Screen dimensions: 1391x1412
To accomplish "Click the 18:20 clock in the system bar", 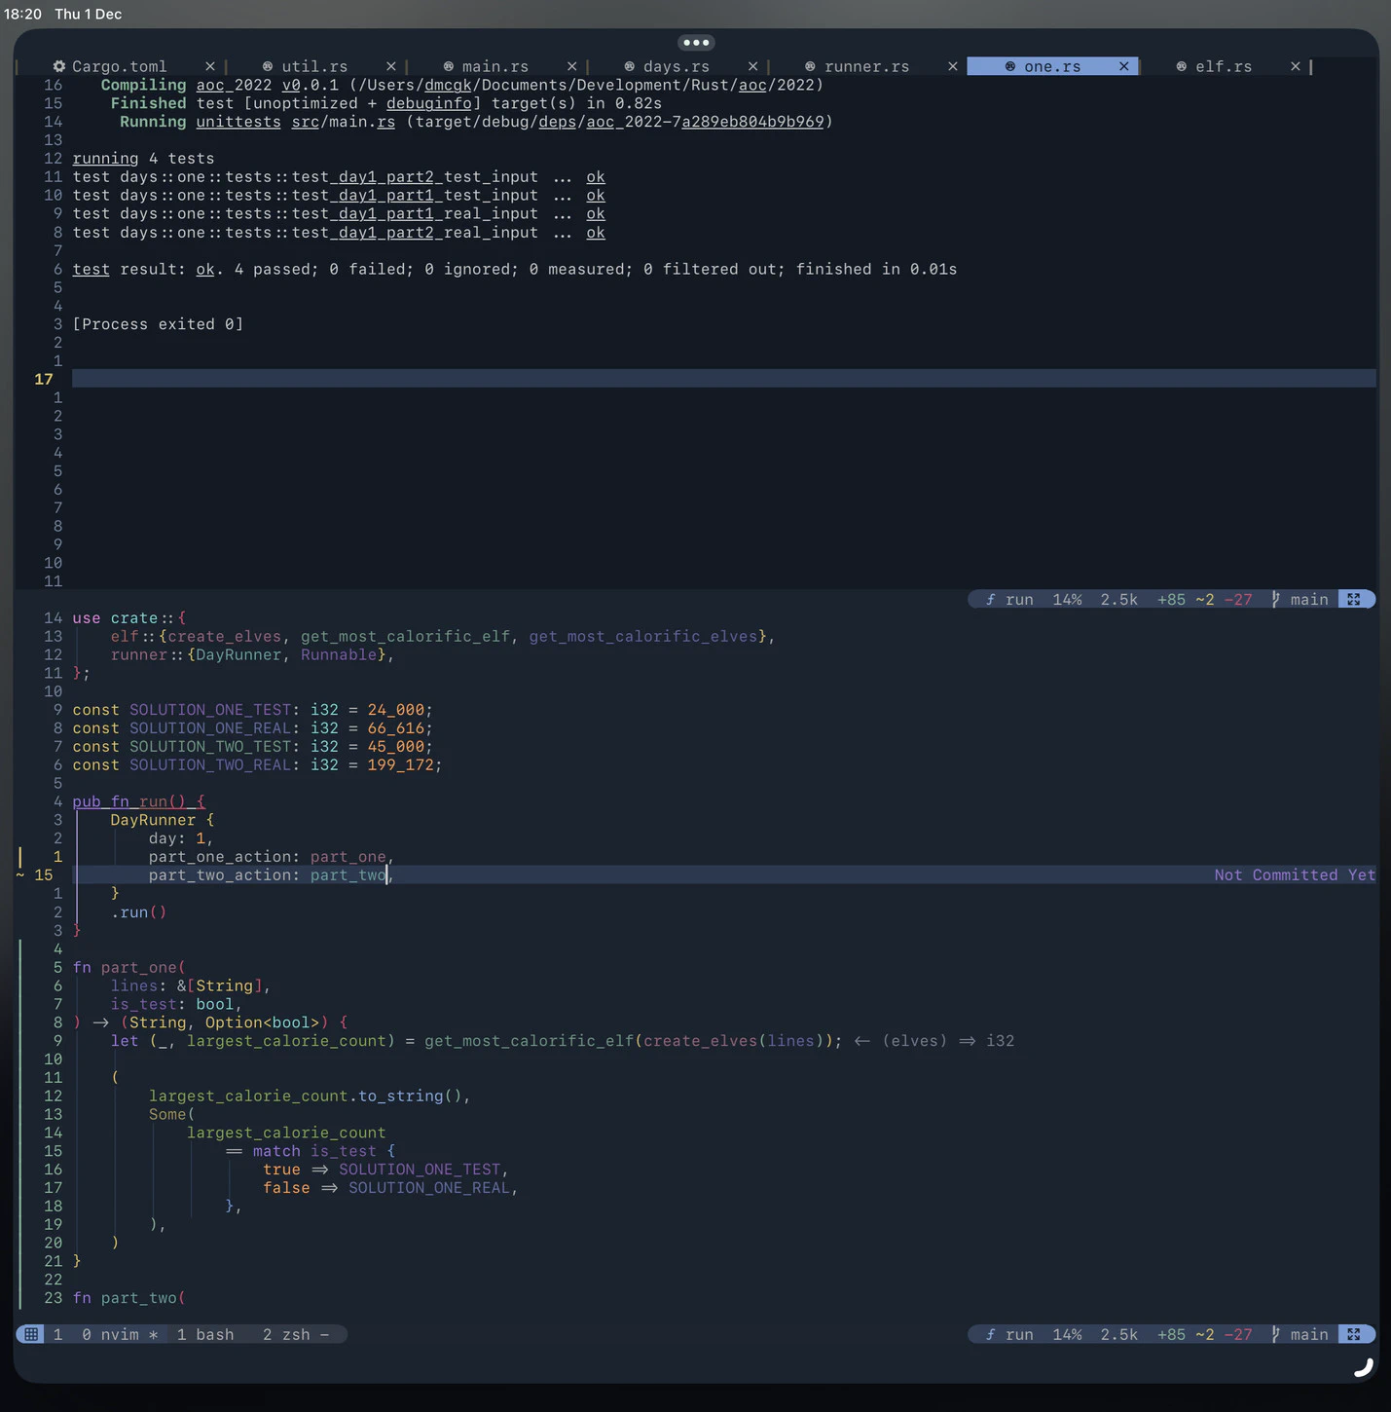I will [22, 14].
